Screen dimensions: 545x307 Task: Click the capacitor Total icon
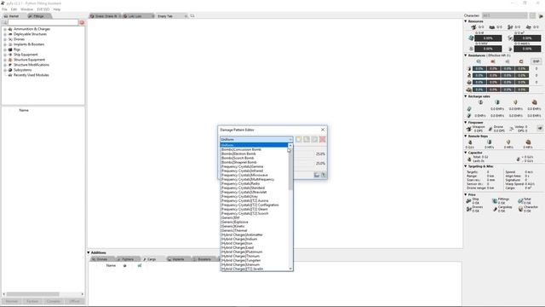click(x=469, y=159)
